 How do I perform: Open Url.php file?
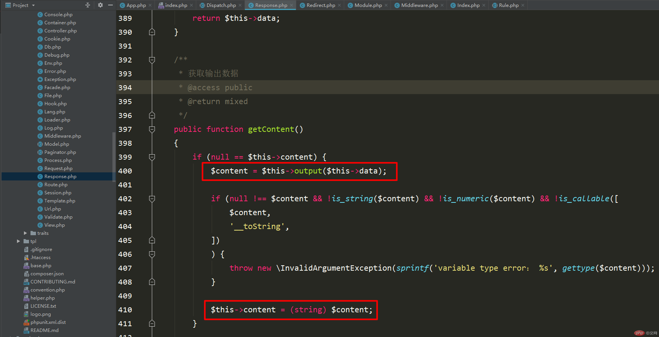[x=53, y=209]
